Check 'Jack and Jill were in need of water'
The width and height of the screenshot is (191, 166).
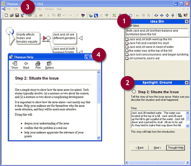(x=127, y=47)
